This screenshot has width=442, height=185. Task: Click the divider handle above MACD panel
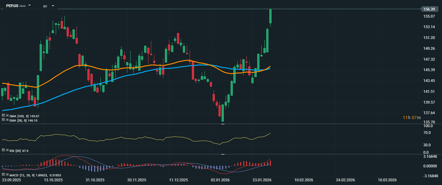pyautogui.click(x=223, y=154)
